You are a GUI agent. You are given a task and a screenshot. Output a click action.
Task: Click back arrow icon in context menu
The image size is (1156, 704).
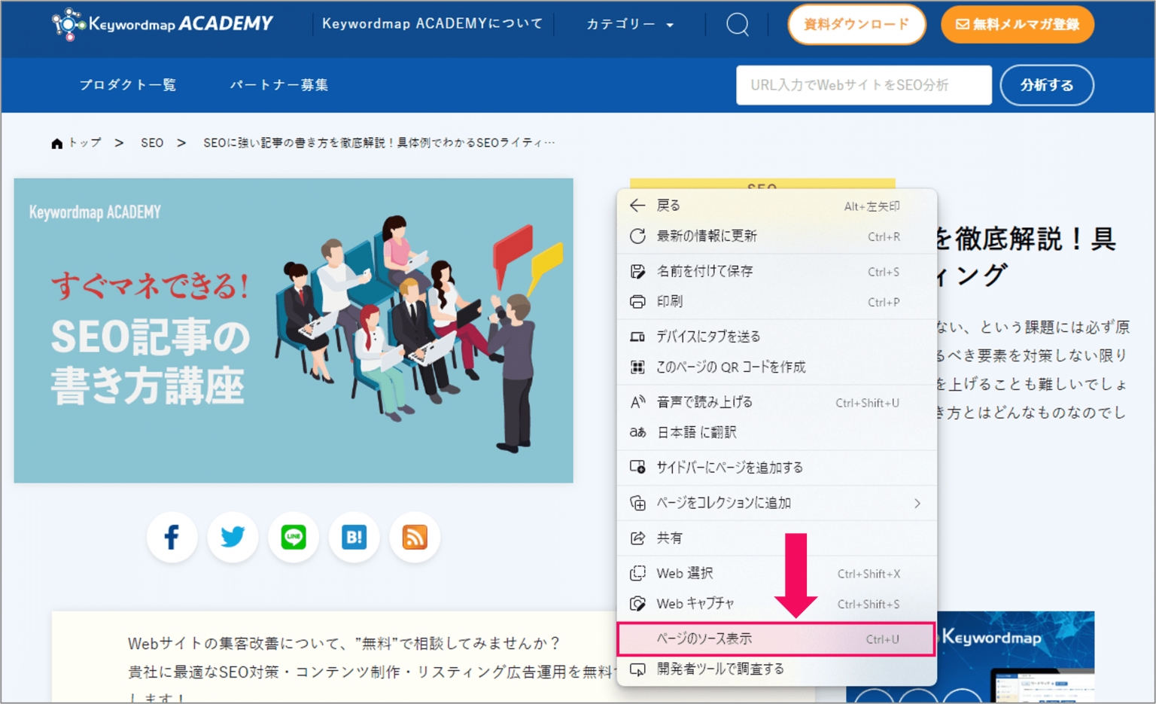(x=637, y=206)
